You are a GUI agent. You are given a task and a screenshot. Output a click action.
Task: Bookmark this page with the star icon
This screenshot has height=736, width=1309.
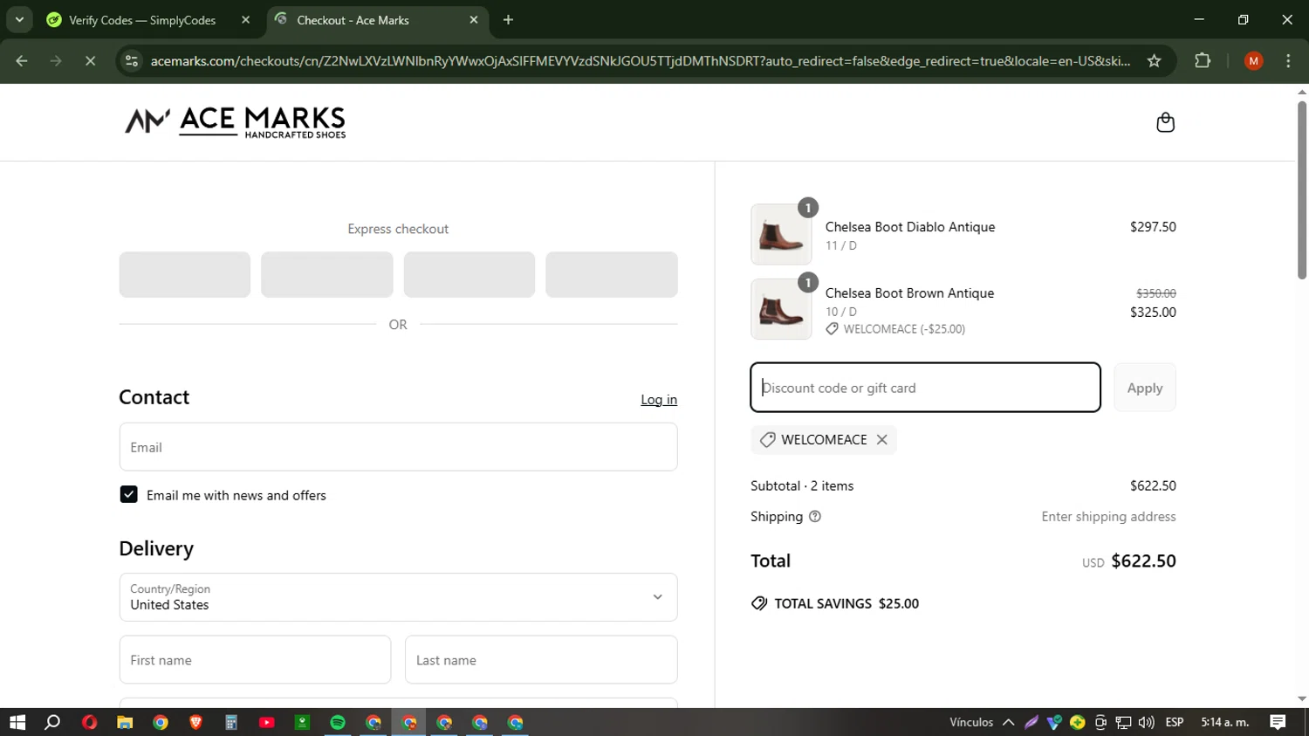(1155, 61)
